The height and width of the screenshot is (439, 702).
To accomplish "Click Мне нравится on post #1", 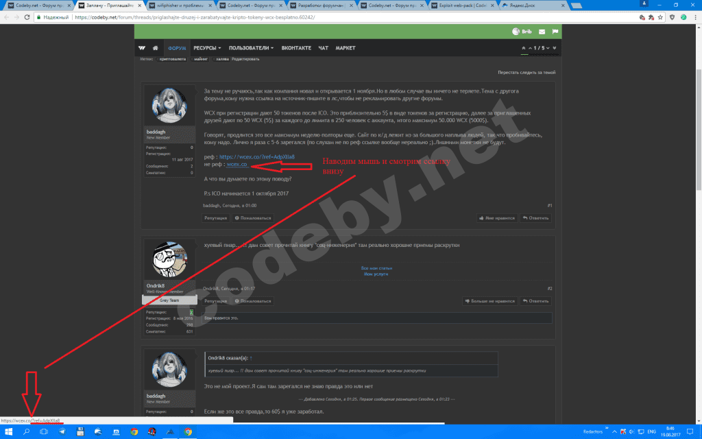I will 497,218.
